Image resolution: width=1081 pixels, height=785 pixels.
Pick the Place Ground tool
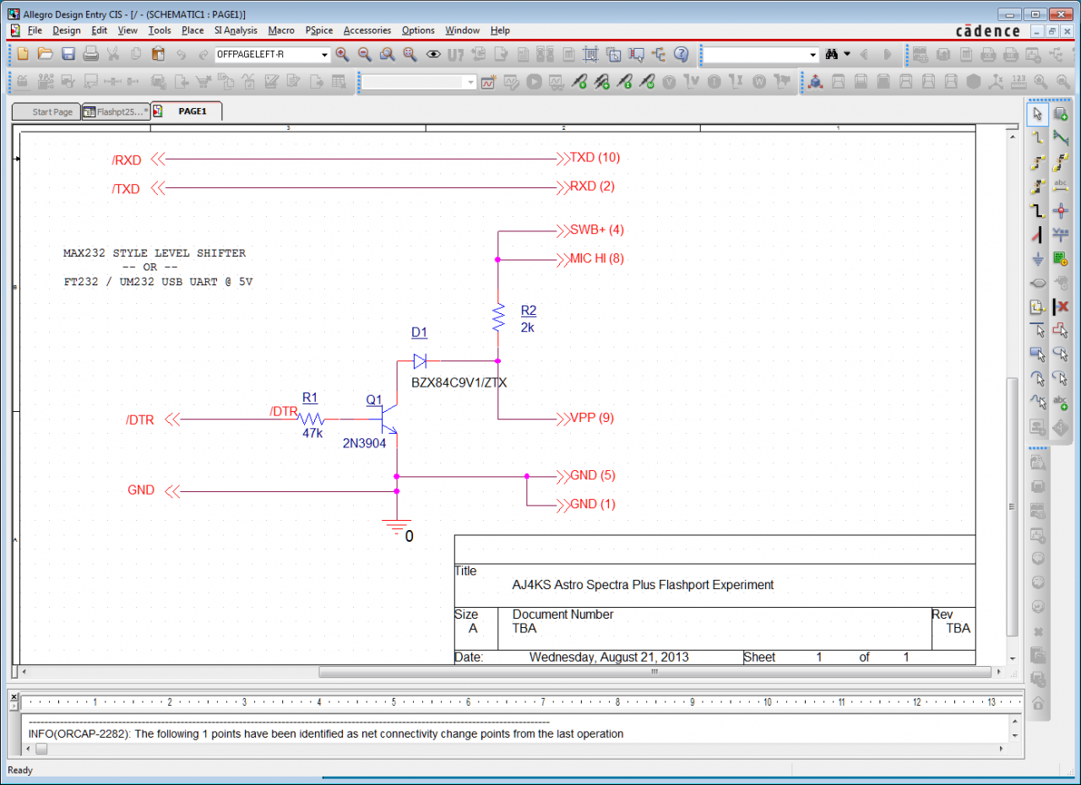click(x=1038, y=258)
